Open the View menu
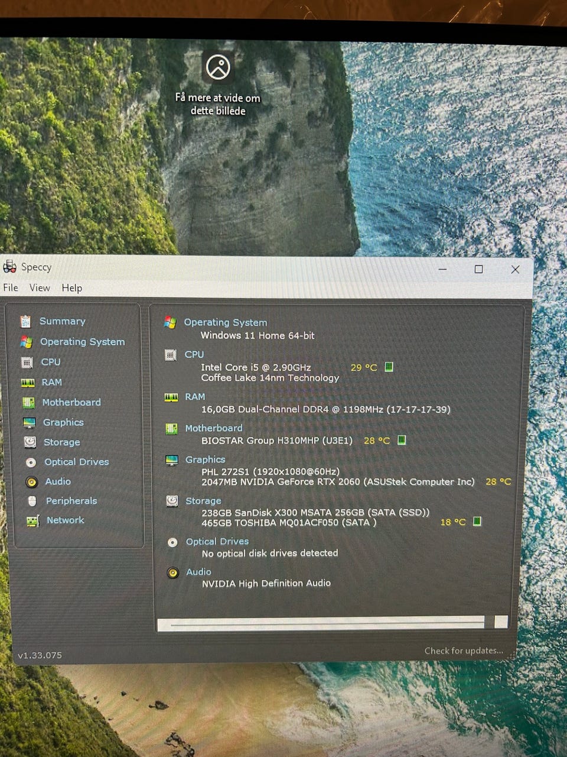 tap(40, 287)
